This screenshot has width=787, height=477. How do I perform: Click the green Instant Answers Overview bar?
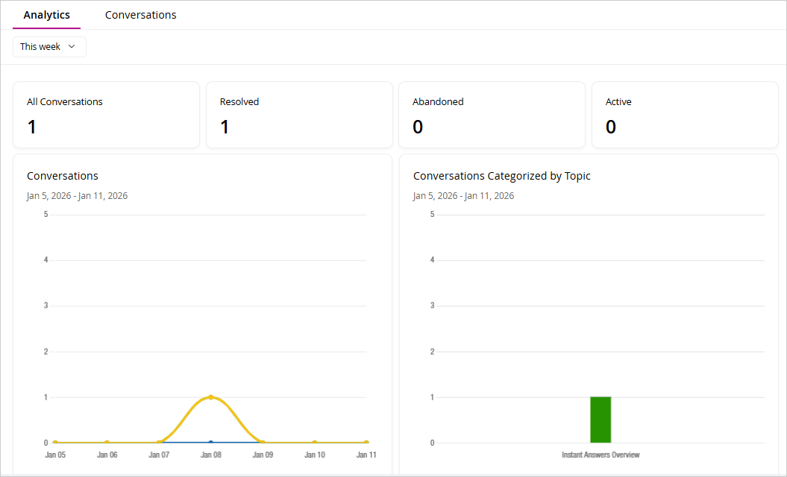point(601,420)
